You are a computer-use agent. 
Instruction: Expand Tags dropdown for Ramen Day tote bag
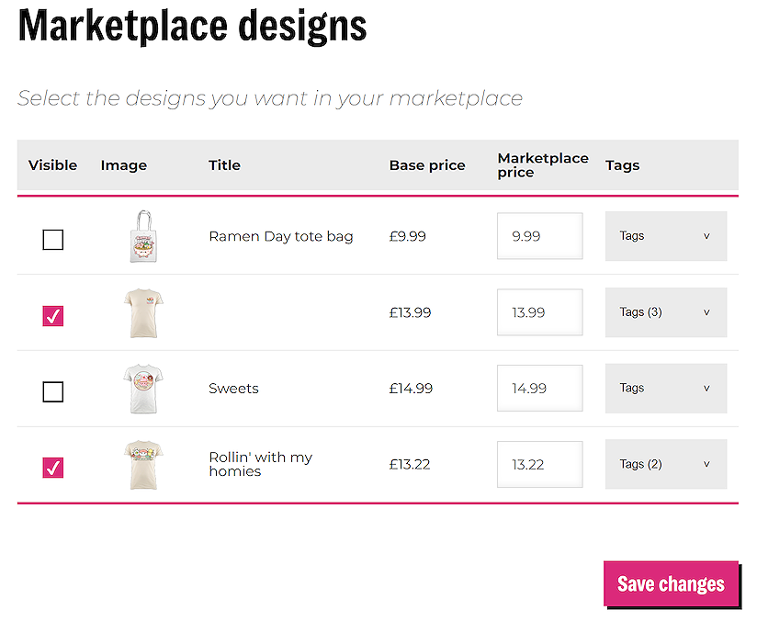[665, 236]
